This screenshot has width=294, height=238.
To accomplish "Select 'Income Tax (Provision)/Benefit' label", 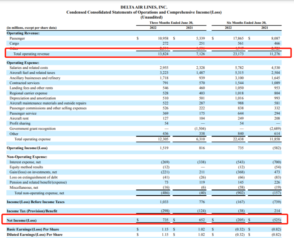I will (32, 211).
